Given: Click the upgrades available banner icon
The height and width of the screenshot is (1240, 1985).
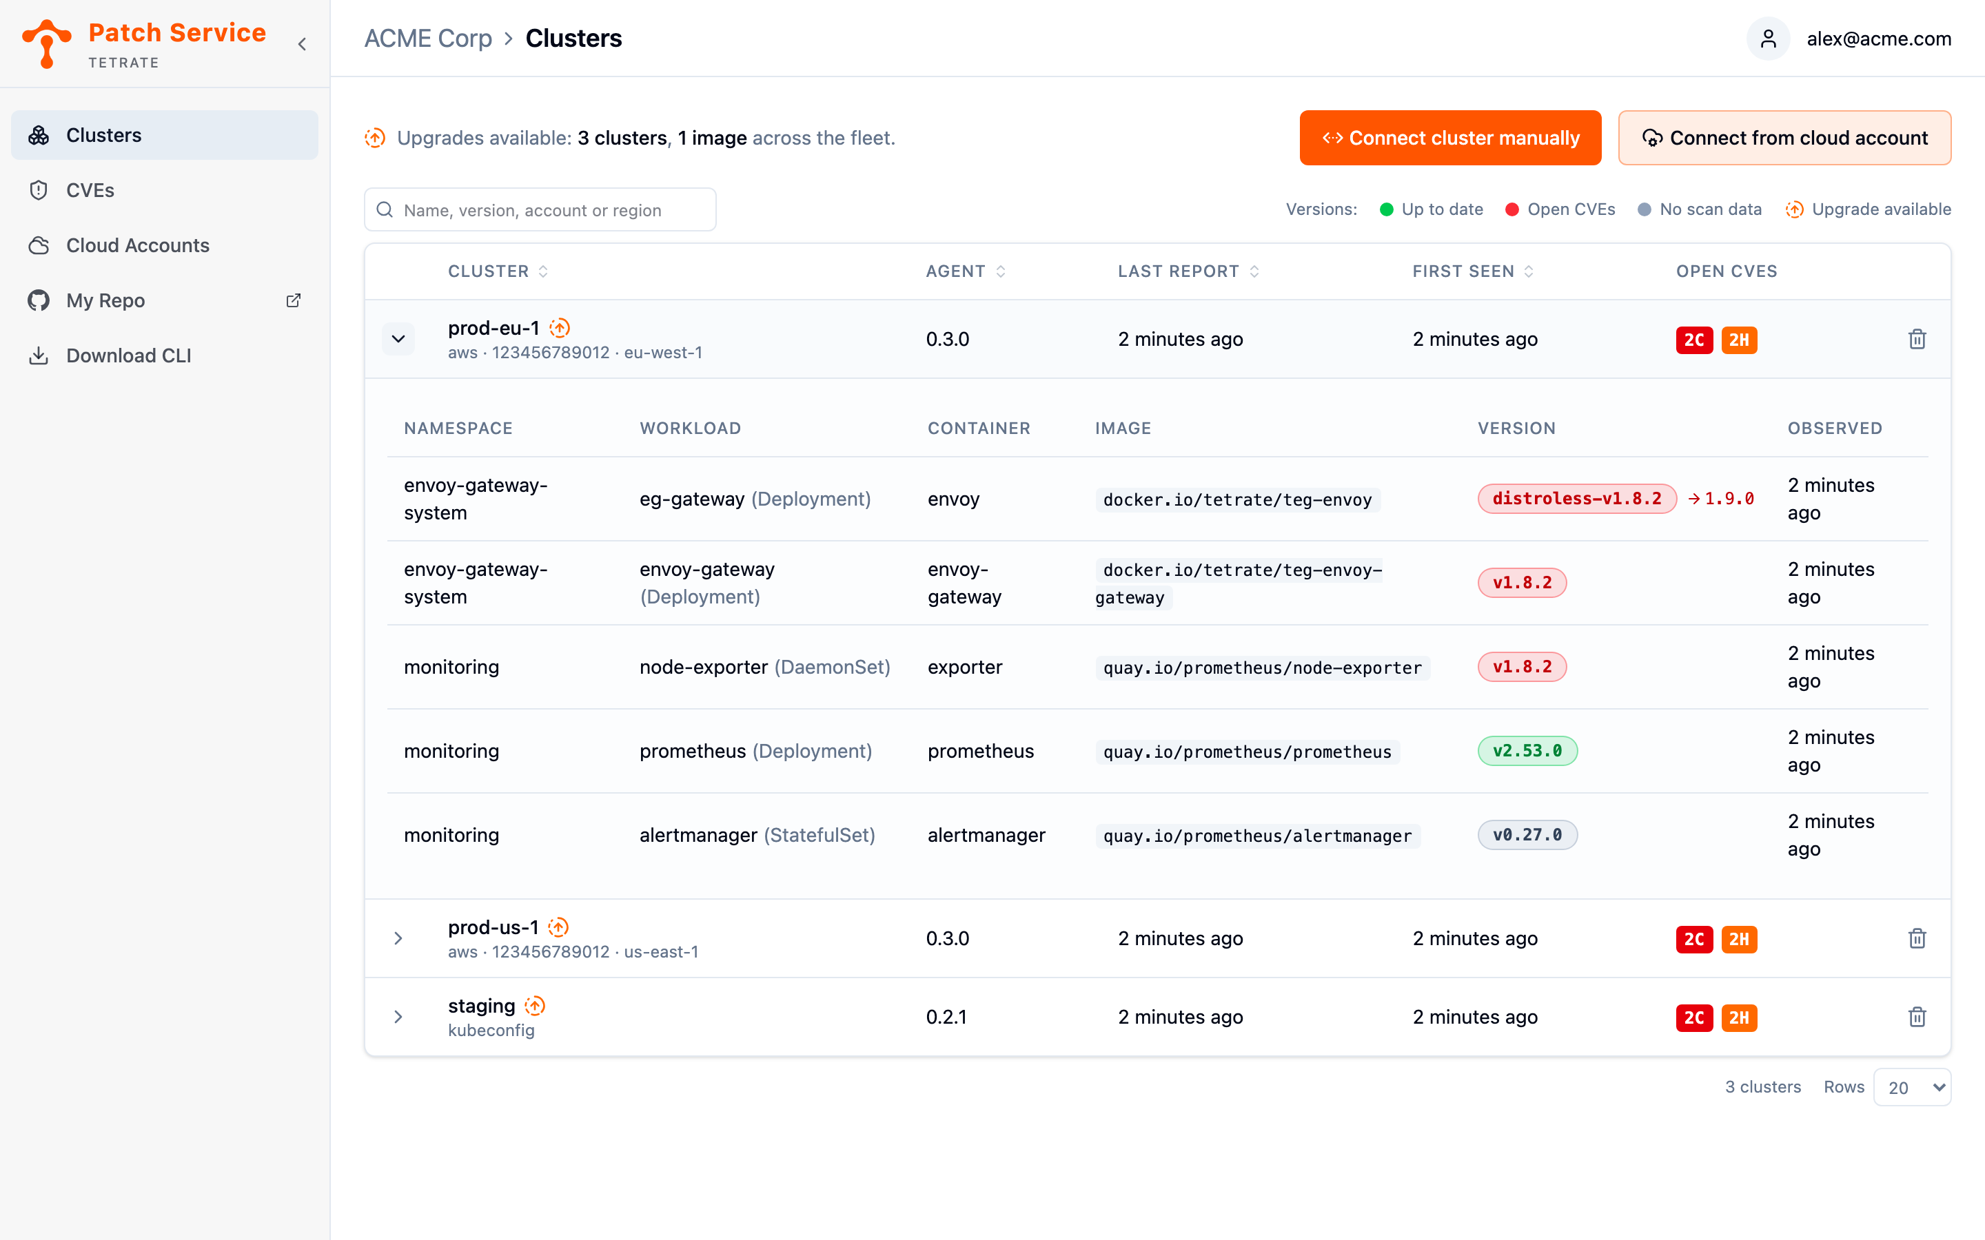Looking at the screenshot, I should coord(375,138).
